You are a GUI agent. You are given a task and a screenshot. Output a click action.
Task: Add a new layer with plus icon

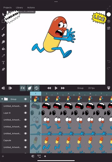coord(3,156)
